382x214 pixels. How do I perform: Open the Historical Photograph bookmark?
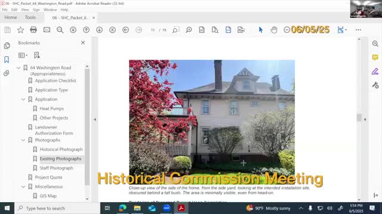tap(61, 149)
